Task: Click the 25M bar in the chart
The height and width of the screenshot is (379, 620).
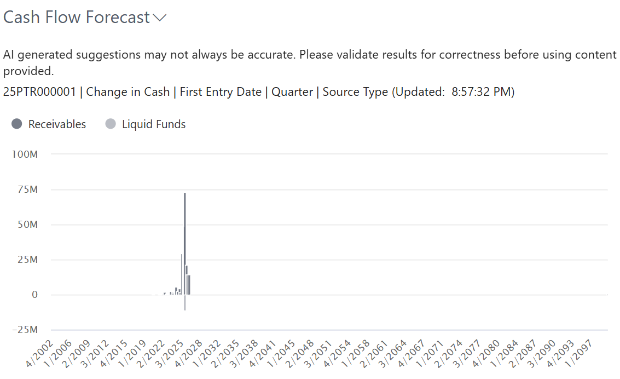Action: (182, 274)
